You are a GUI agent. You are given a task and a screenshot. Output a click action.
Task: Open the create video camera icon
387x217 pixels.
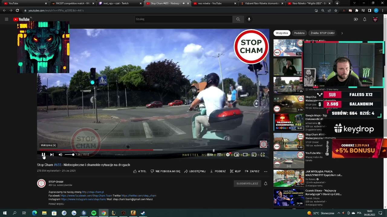click(x=356, y=19)
